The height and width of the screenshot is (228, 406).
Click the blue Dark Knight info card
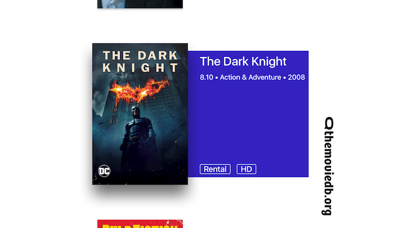coord(248,114)
